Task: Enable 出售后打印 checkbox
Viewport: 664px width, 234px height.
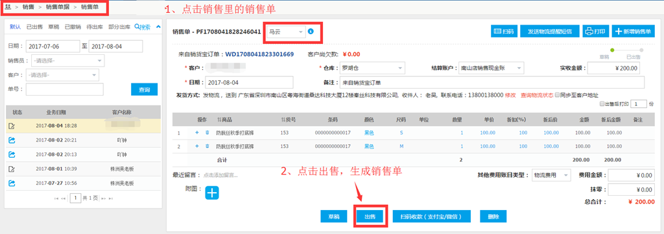Action: point(602,104)
